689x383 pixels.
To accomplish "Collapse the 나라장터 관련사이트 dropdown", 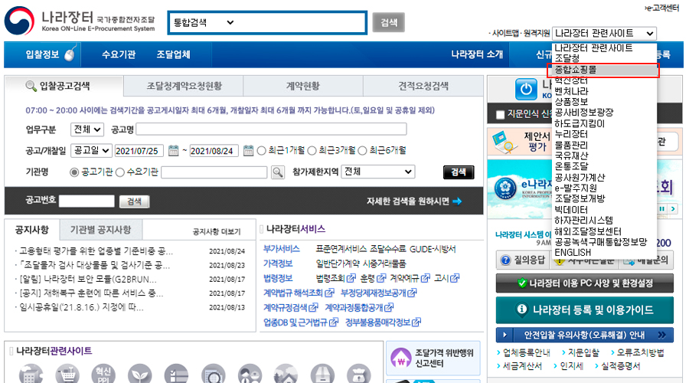I will click(604, 34).
